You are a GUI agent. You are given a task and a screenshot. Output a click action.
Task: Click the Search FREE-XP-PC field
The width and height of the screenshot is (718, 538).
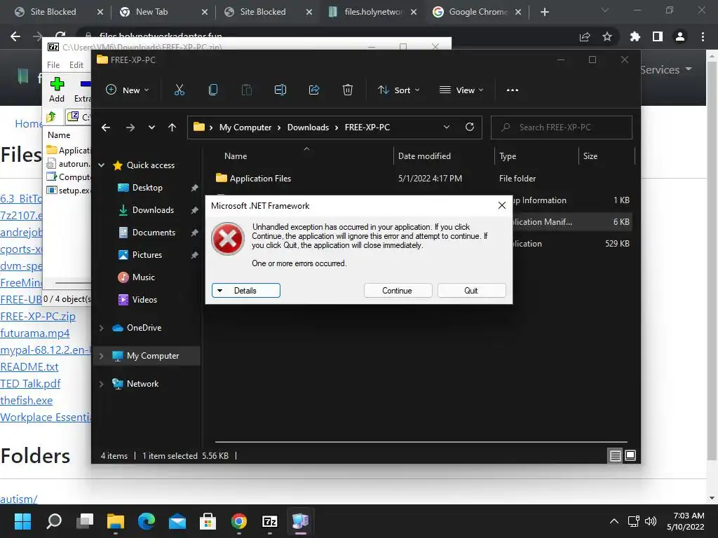562,127
